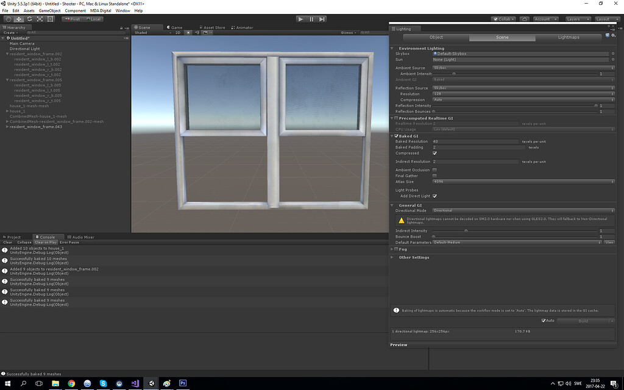This screenshot has width=624, height=390.
Task: Select the Scale tool
Action: pos(40,19)
